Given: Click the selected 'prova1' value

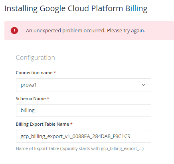Looking at the screenshot, I should 28,85.
